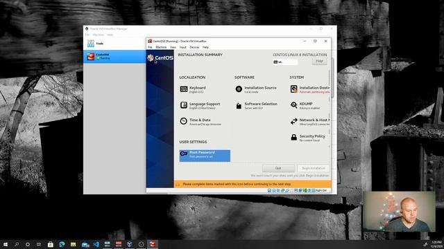Click the CentOS logo in installer sidebar
The image size is (444, 249).
click(160, 57)
